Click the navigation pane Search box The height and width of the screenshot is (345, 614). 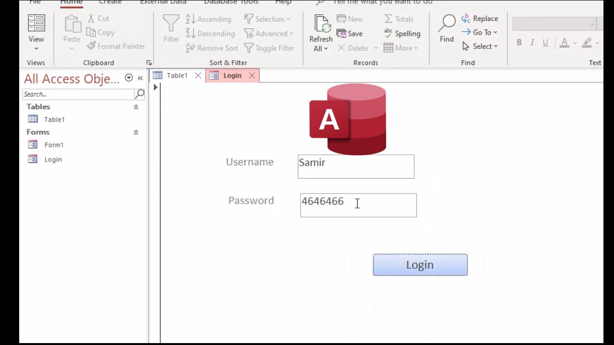[x=78, y=94]
